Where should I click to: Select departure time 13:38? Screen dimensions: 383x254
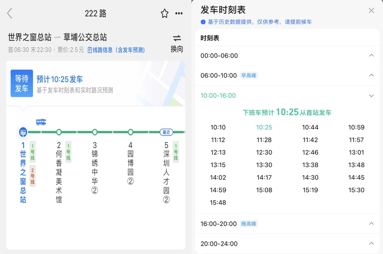pyautogui.click(x=310, y=165)
